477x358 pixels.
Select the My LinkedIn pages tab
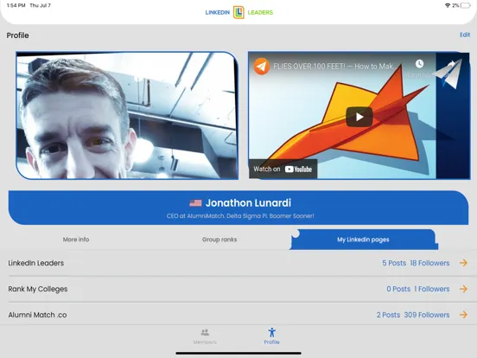pos(364,240)
